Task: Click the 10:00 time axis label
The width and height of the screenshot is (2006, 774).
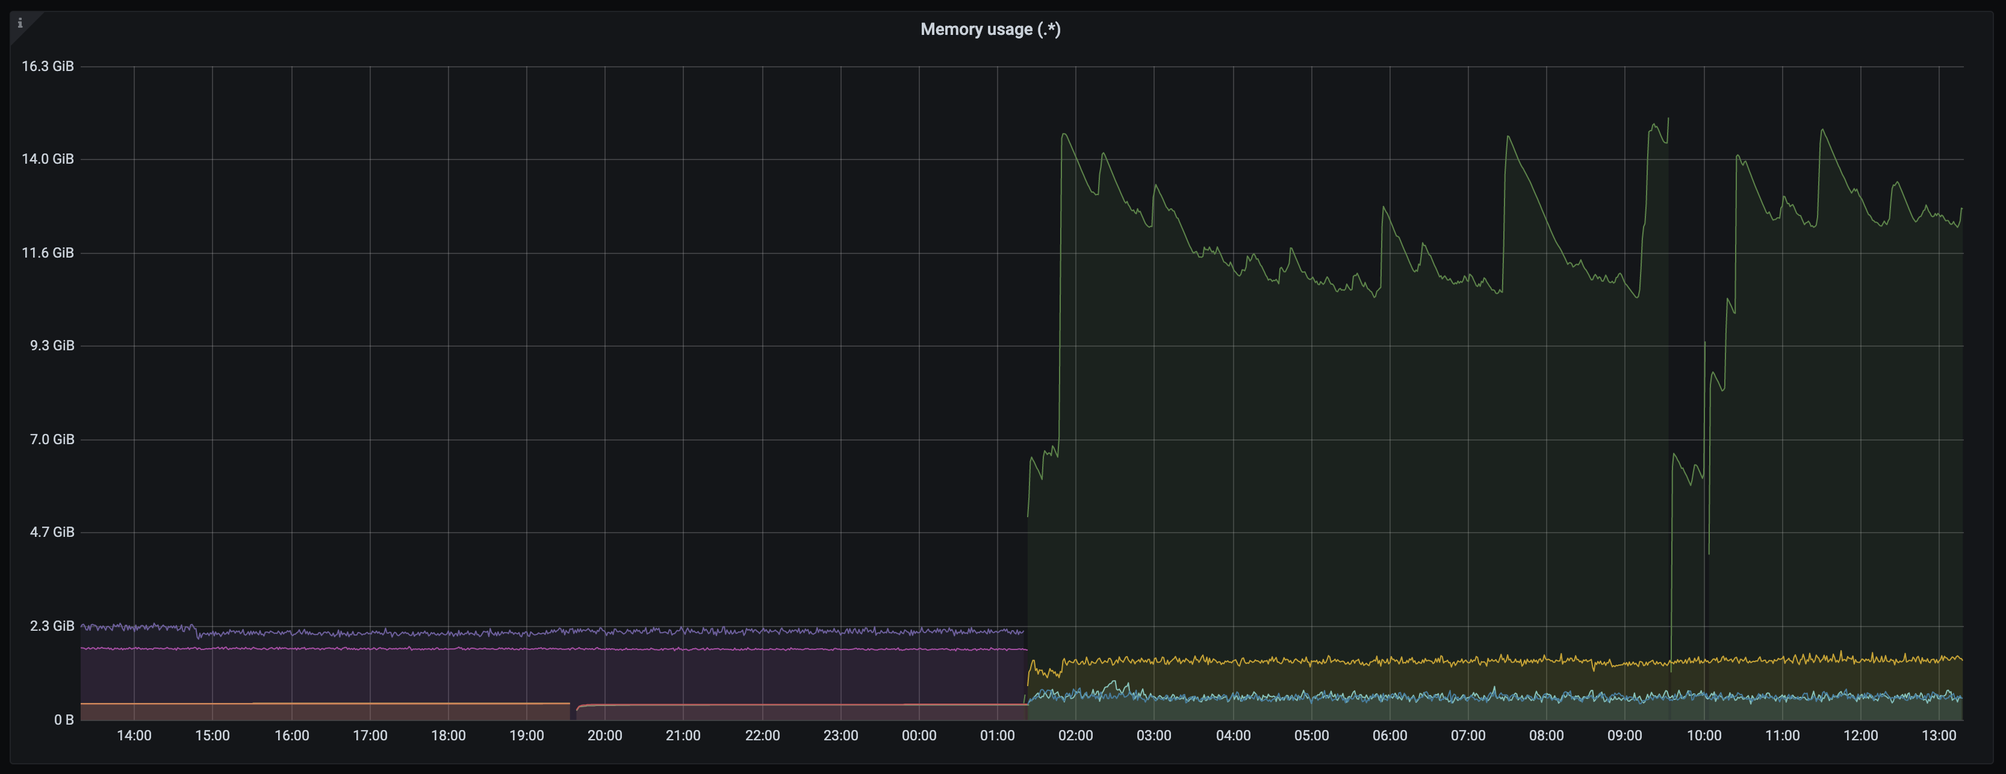Action: pos(1704,736)
